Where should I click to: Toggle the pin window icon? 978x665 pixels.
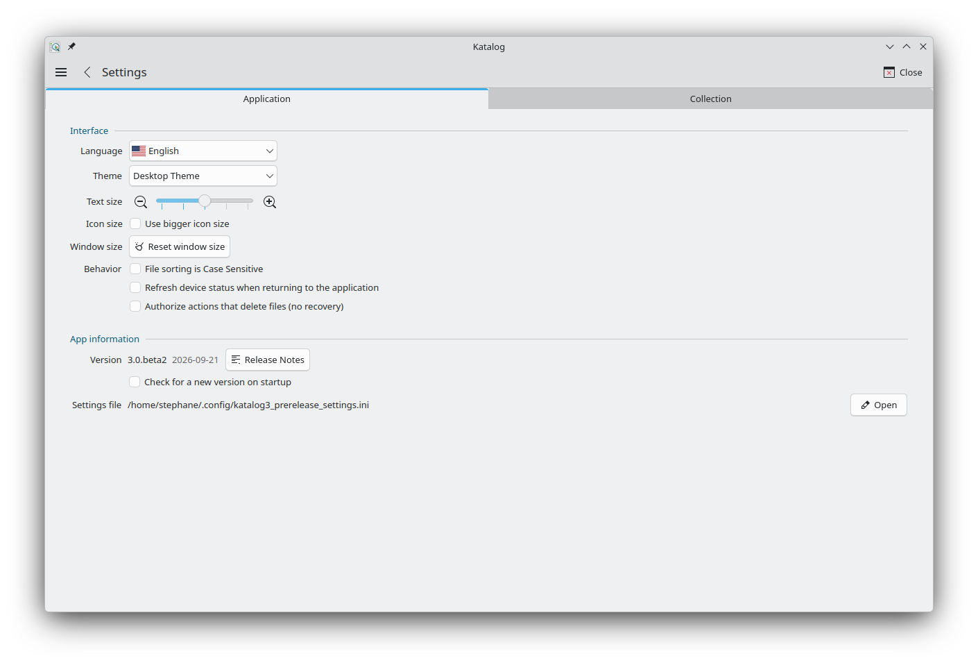71,47
